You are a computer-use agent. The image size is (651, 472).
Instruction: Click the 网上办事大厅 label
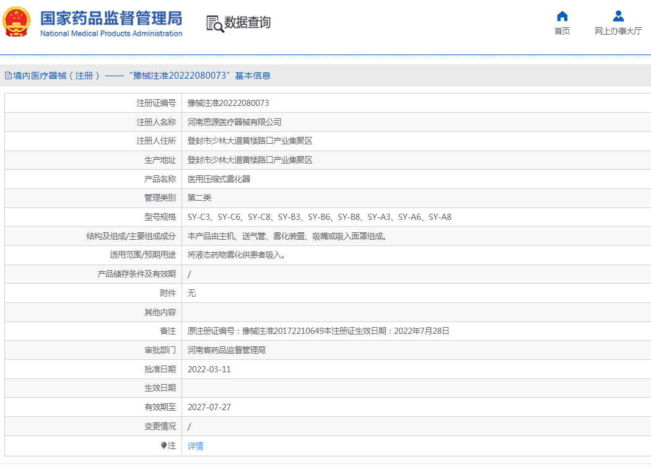click(x=618, y=31)
